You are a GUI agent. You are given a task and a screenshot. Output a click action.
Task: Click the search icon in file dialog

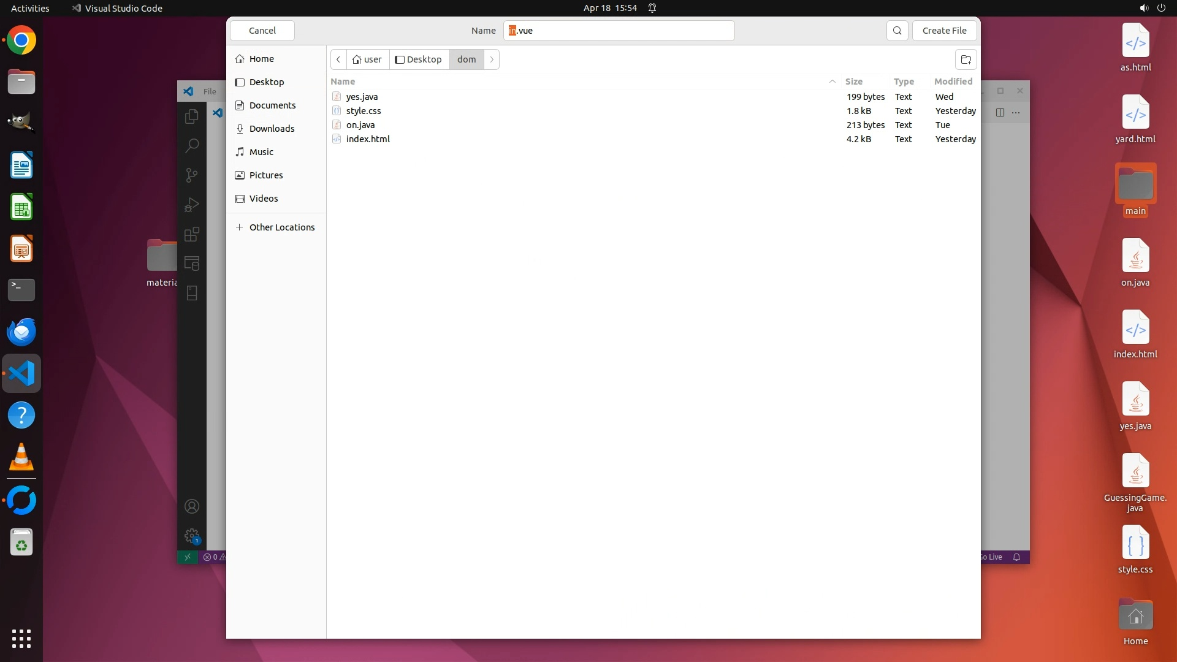[x=897, y=31]
